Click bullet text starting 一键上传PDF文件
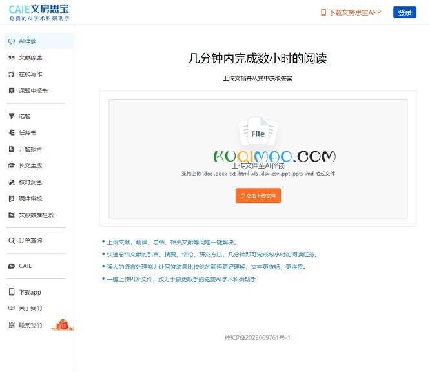 [181, 279]
